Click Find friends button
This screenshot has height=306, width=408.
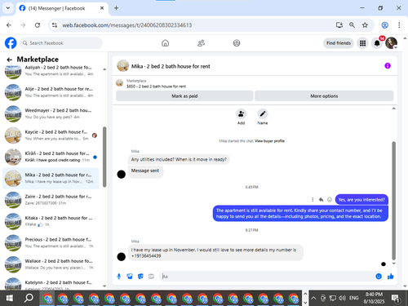[x=339, y=43]
